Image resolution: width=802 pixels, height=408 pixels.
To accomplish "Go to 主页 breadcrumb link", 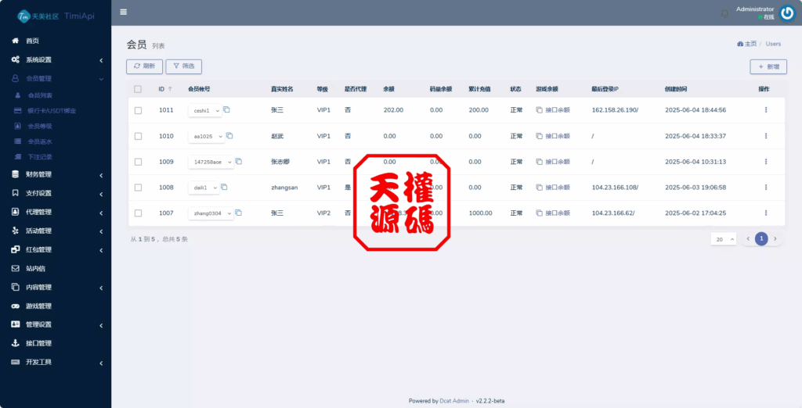I will (x=746, y=44).
